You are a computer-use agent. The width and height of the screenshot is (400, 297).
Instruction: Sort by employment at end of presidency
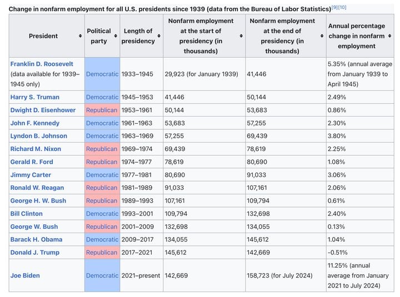pos(322,36)
